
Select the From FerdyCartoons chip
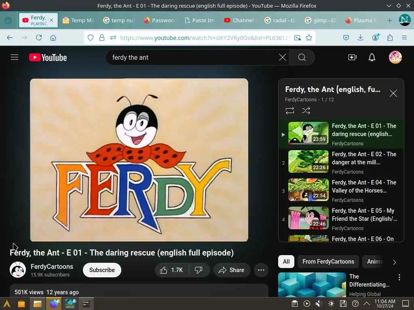(x=328, y=262)
